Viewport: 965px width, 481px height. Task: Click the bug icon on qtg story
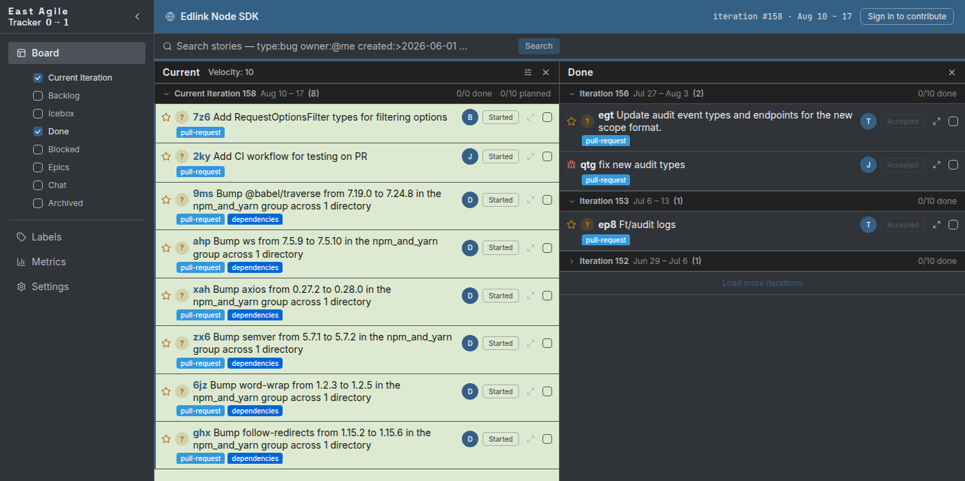(571, 165)
